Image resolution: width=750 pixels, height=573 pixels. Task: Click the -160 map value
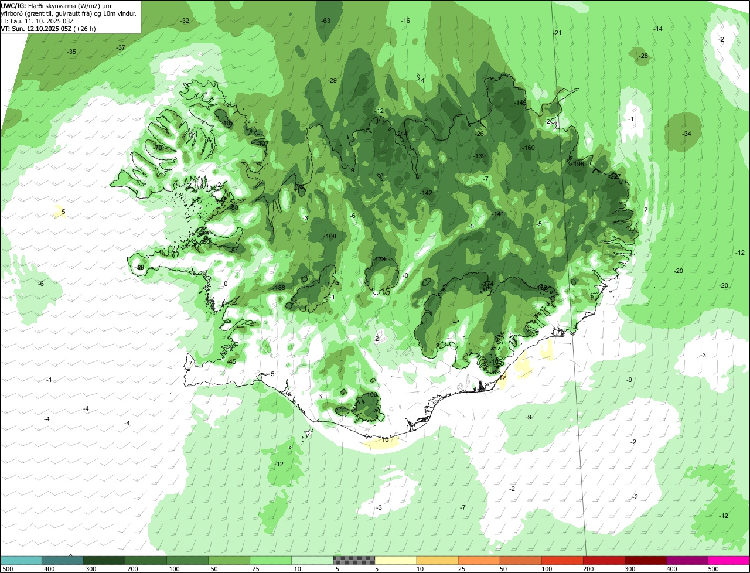[529, 148]
